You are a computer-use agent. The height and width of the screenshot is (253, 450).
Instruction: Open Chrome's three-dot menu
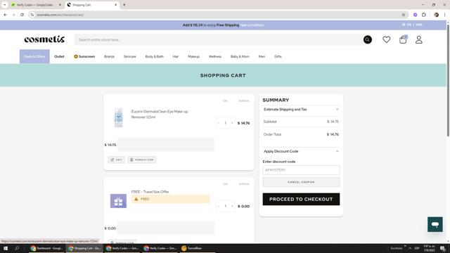pos(445,15)
